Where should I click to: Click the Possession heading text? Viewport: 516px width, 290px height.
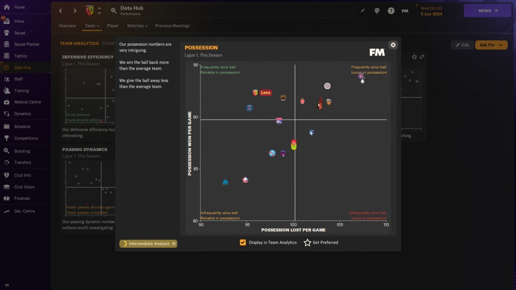[201, 48]
